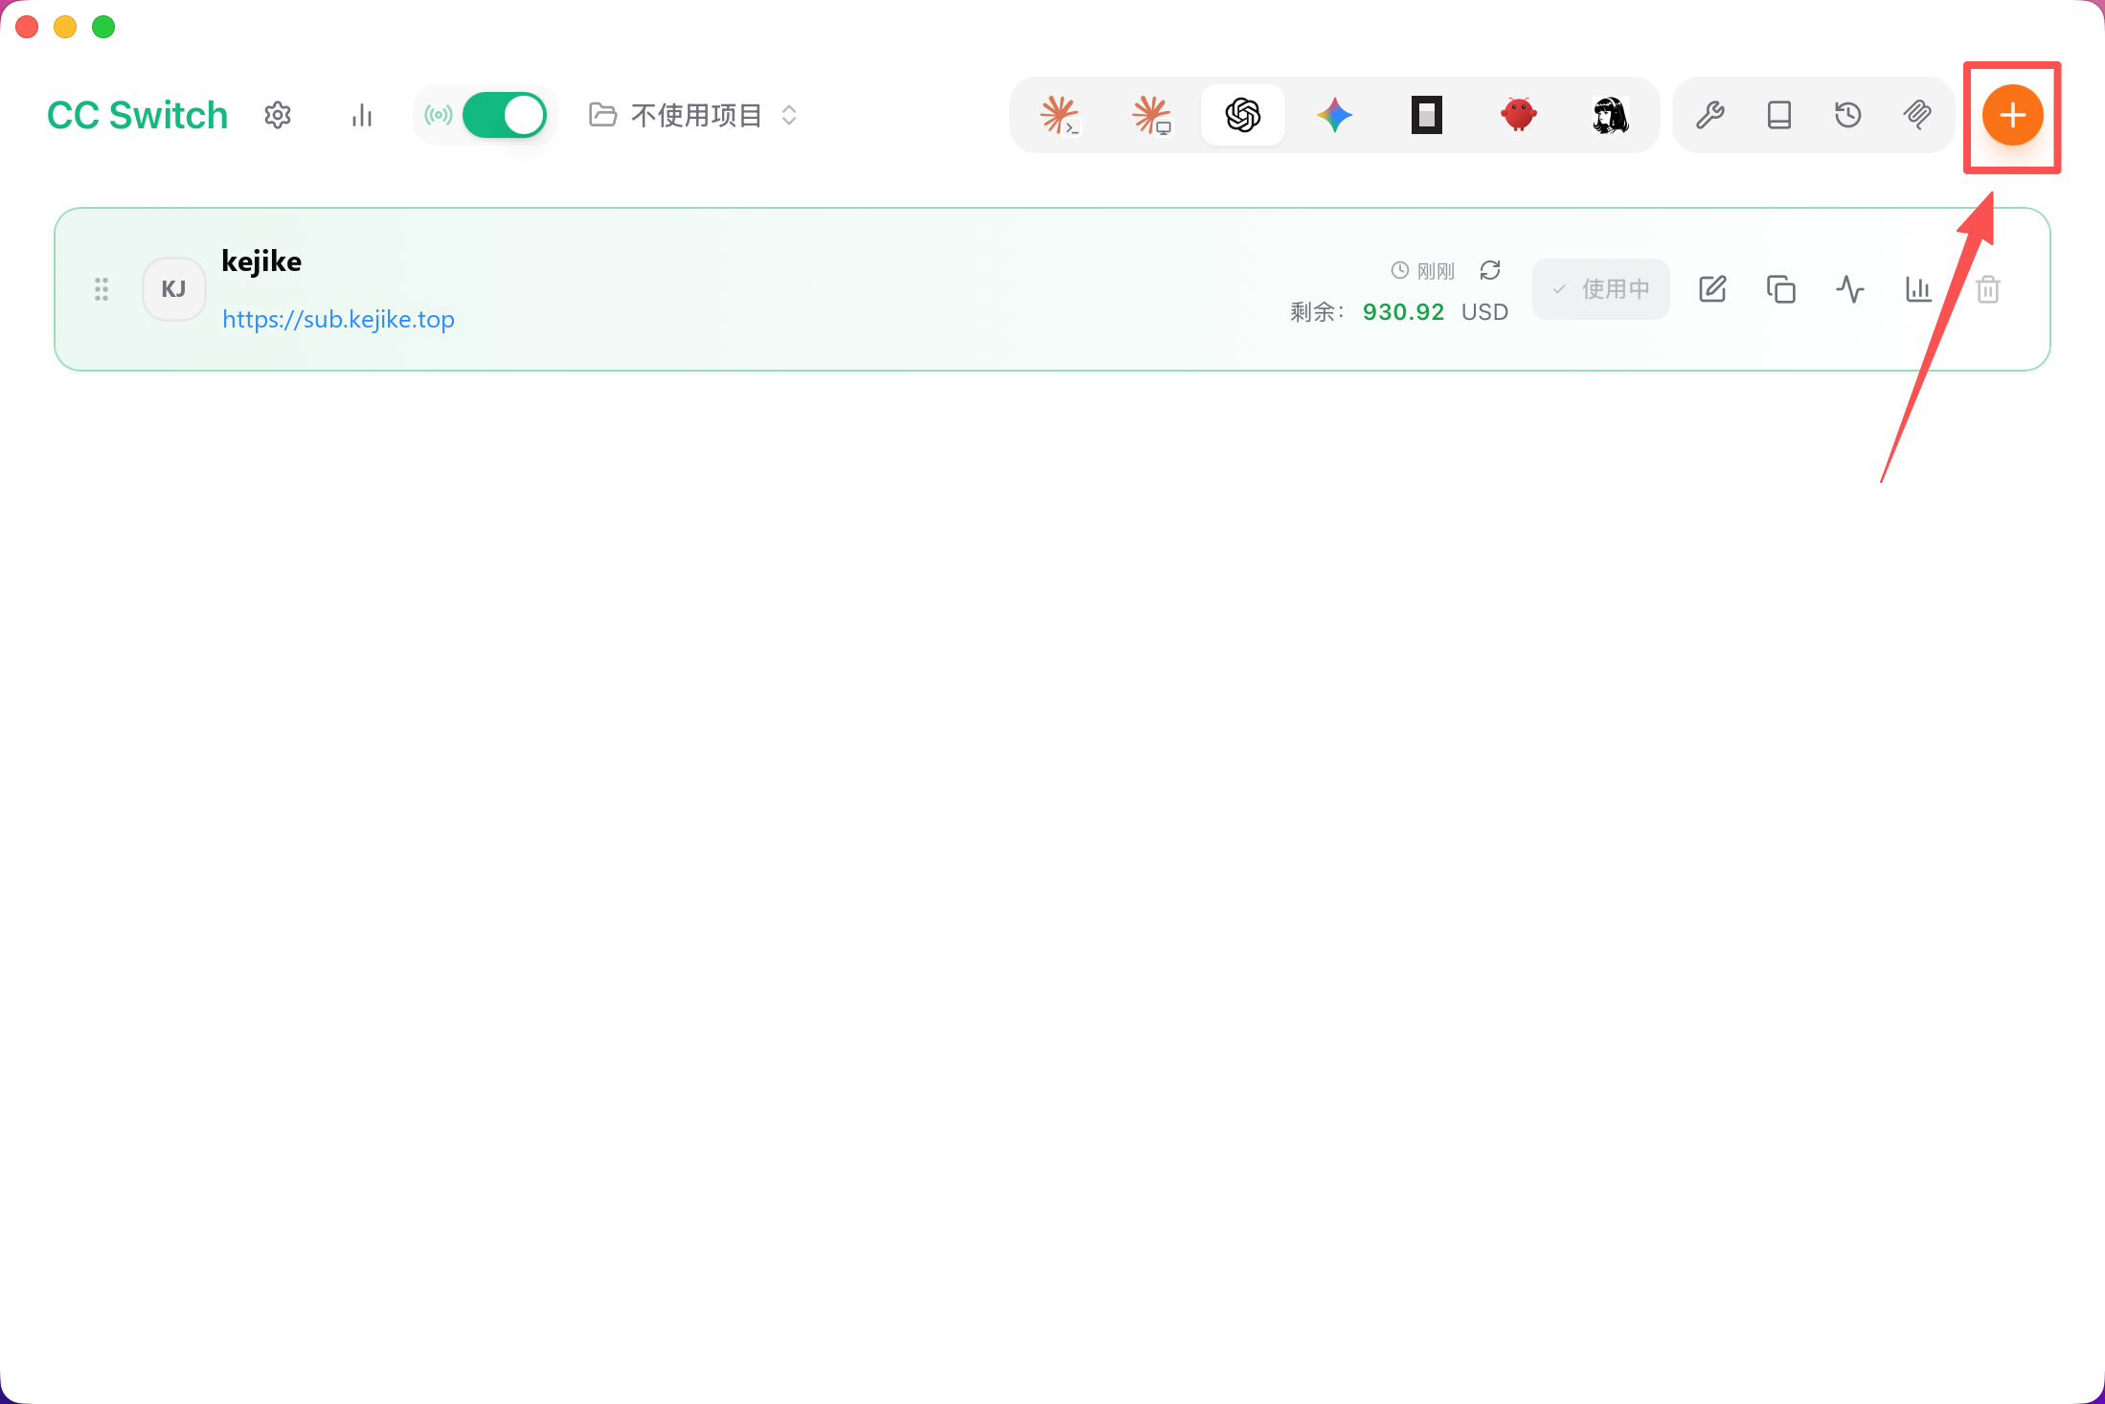The width and height of the screenshot is (2105, 1404).
Task: Click the 刚刚 last-updated timestamp
Action: pos(1436,271)
